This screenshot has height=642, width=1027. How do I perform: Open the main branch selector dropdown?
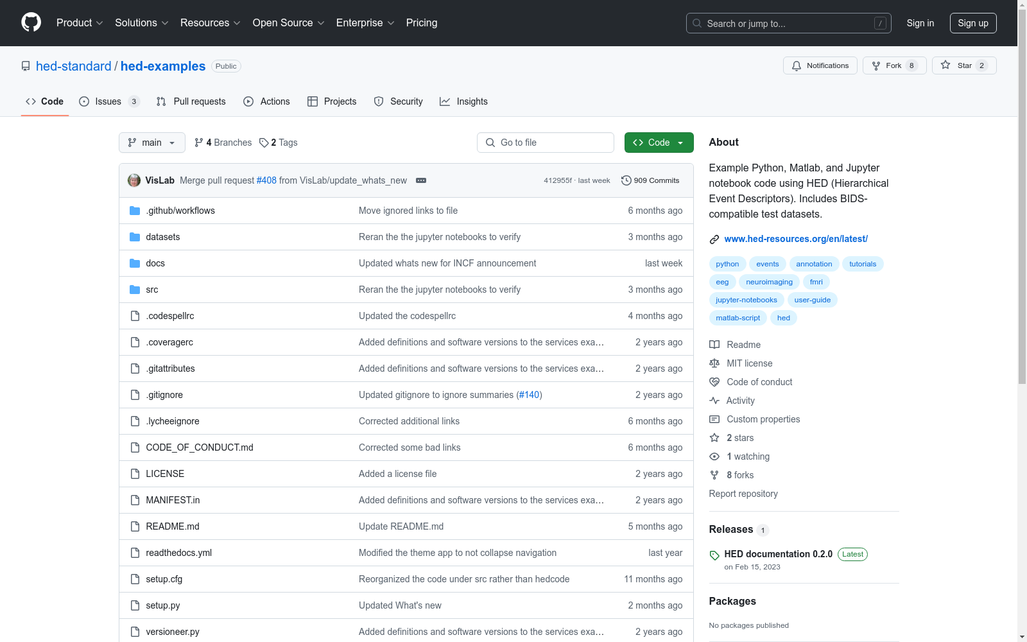152,143
